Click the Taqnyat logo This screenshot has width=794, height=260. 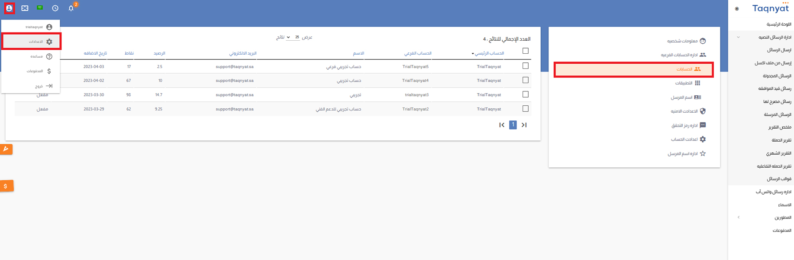(x=771, y=8)
